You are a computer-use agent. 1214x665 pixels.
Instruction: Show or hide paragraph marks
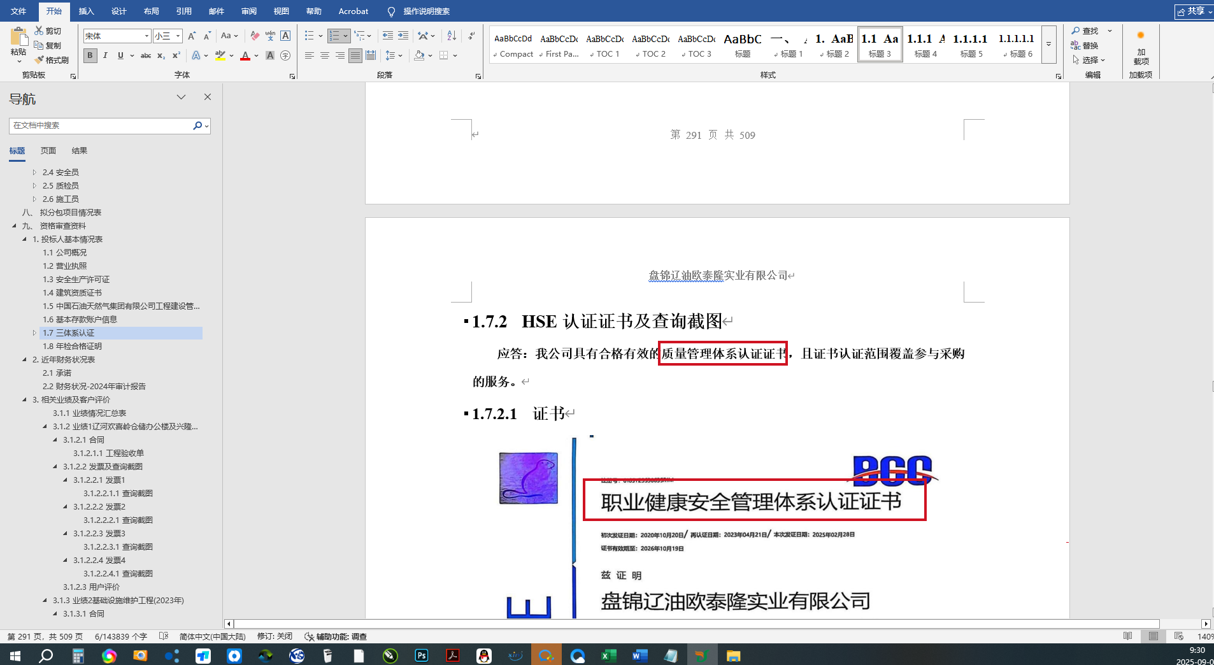point(471,36)
